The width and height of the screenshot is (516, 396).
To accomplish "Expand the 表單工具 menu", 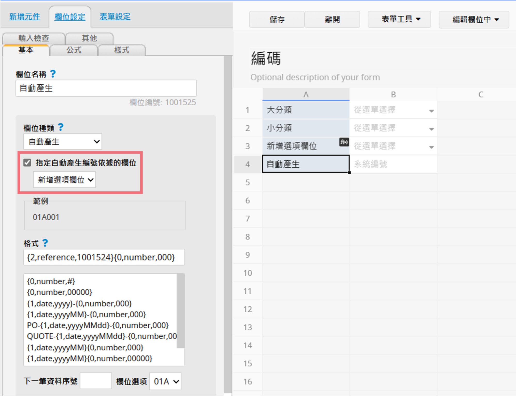I will click(399, 19).
